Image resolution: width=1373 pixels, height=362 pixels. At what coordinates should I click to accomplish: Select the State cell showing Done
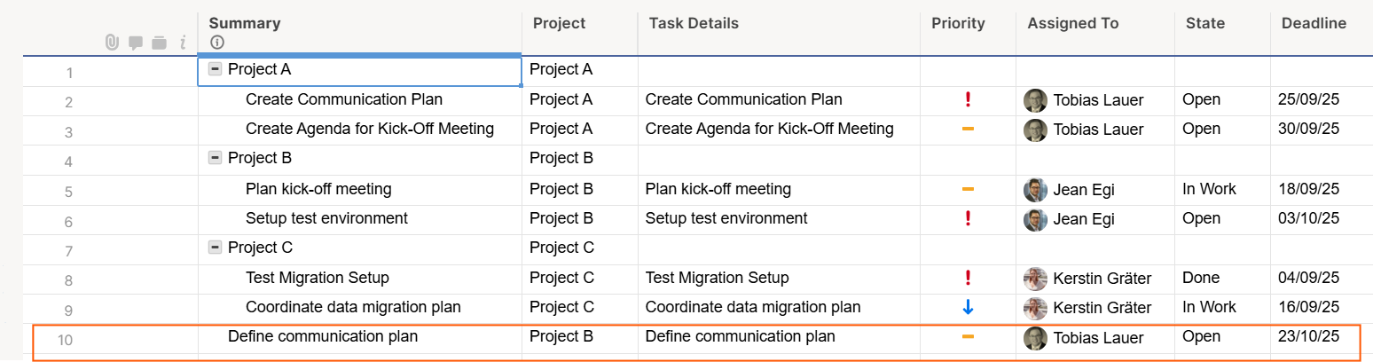1201,279
